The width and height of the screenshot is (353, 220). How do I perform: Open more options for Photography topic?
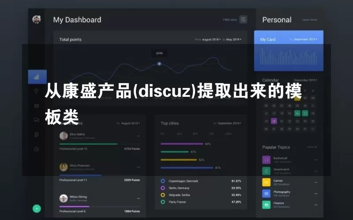coord(316,194)
